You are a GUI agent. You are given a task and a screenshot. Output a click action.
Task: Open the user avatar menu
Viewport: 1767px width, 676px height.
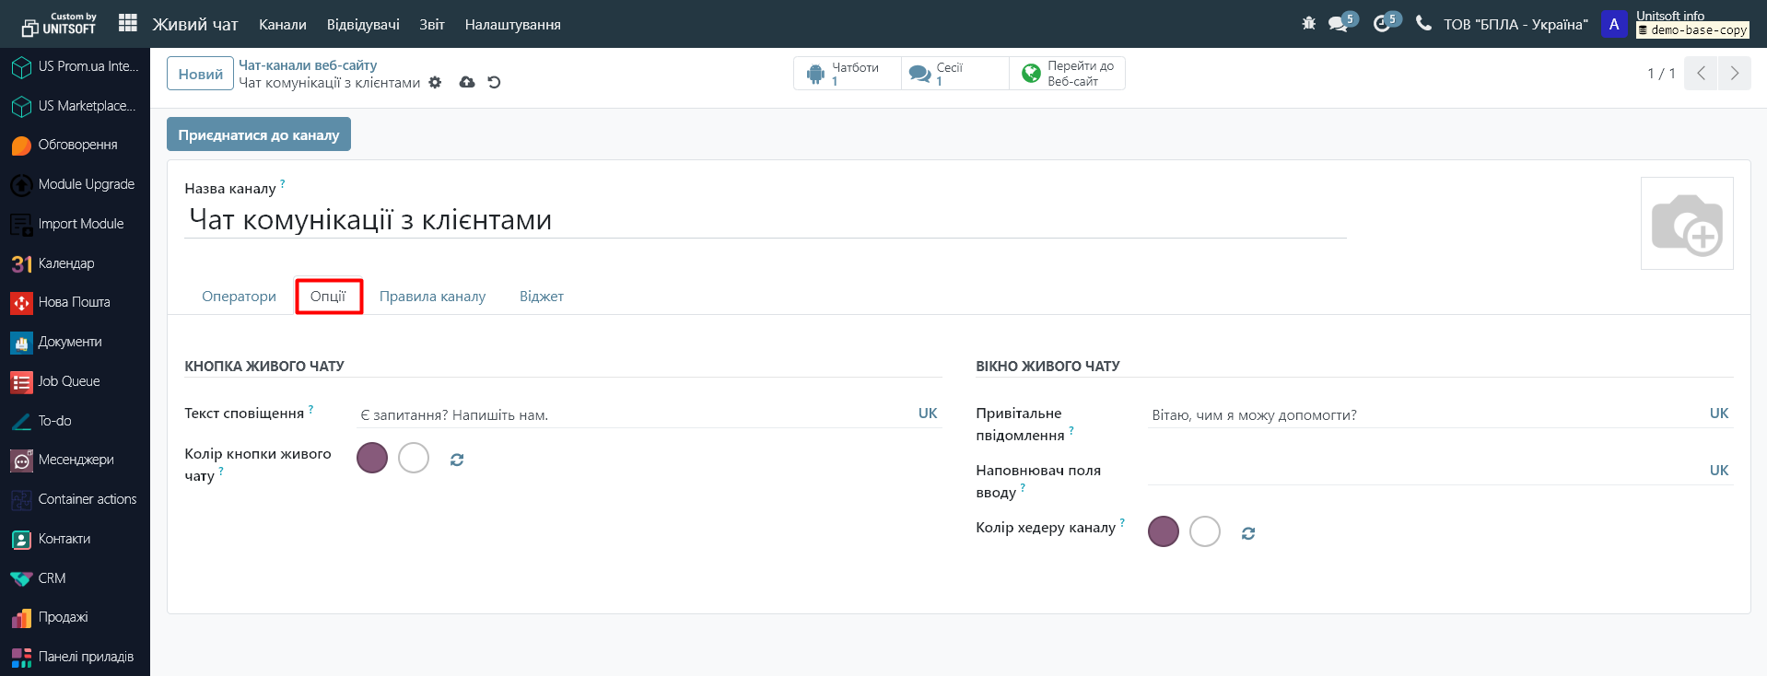1613,24
